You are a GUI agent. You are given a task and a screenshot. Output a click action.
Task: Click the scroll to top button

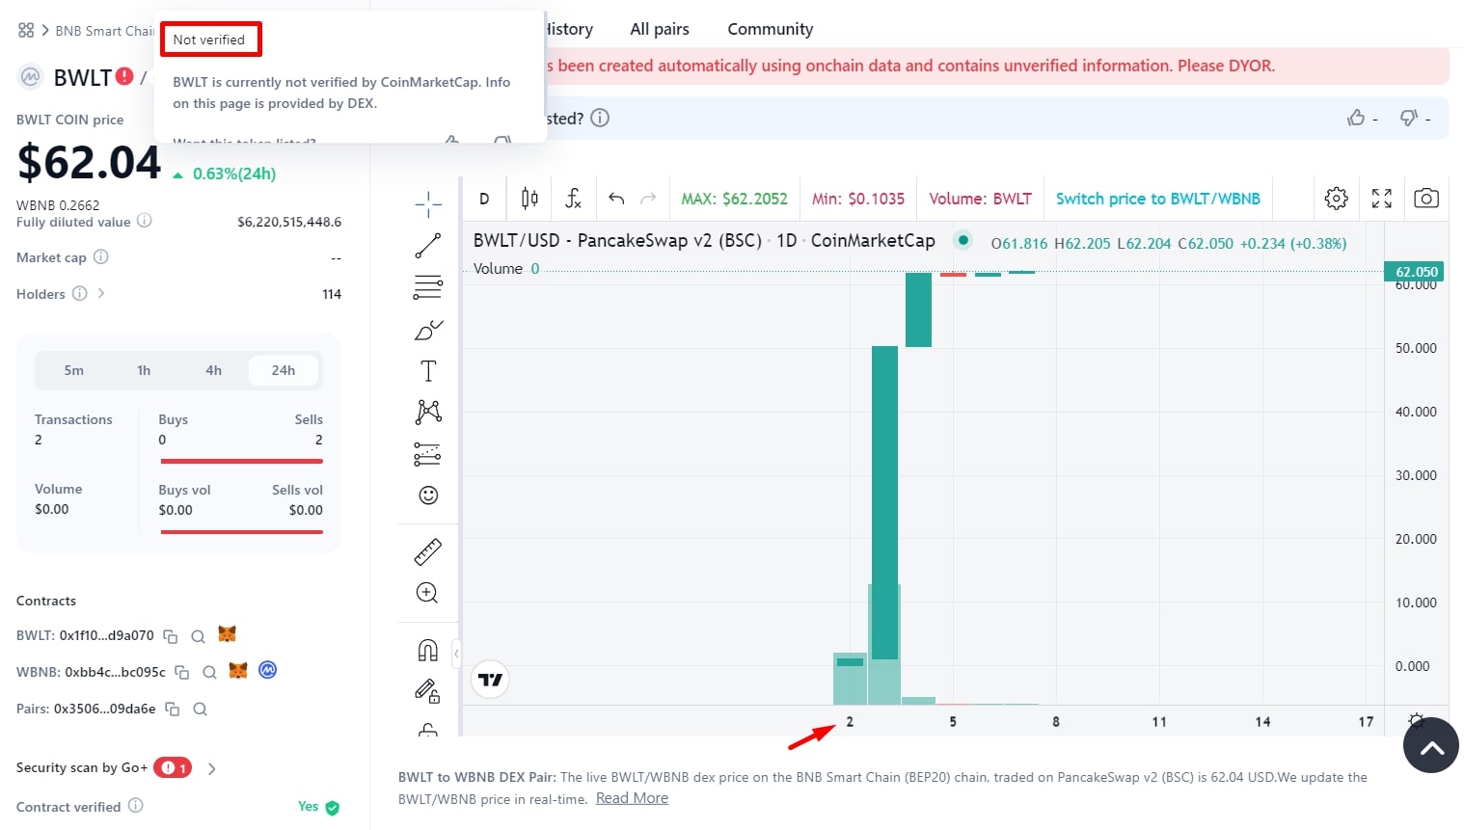1431,745
